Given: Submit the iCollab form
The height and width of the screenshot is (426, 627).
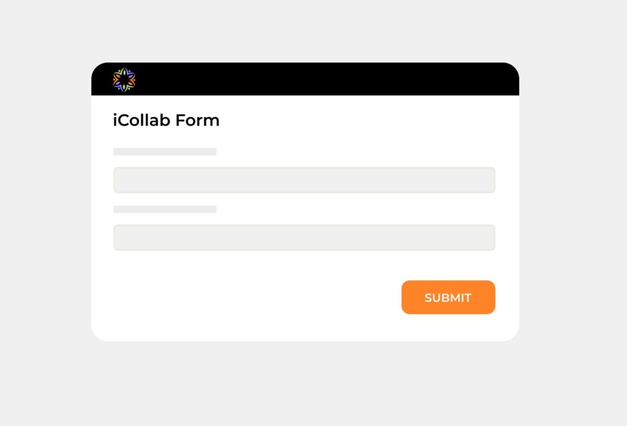Looking at the screenshot, I should (448, 297).
